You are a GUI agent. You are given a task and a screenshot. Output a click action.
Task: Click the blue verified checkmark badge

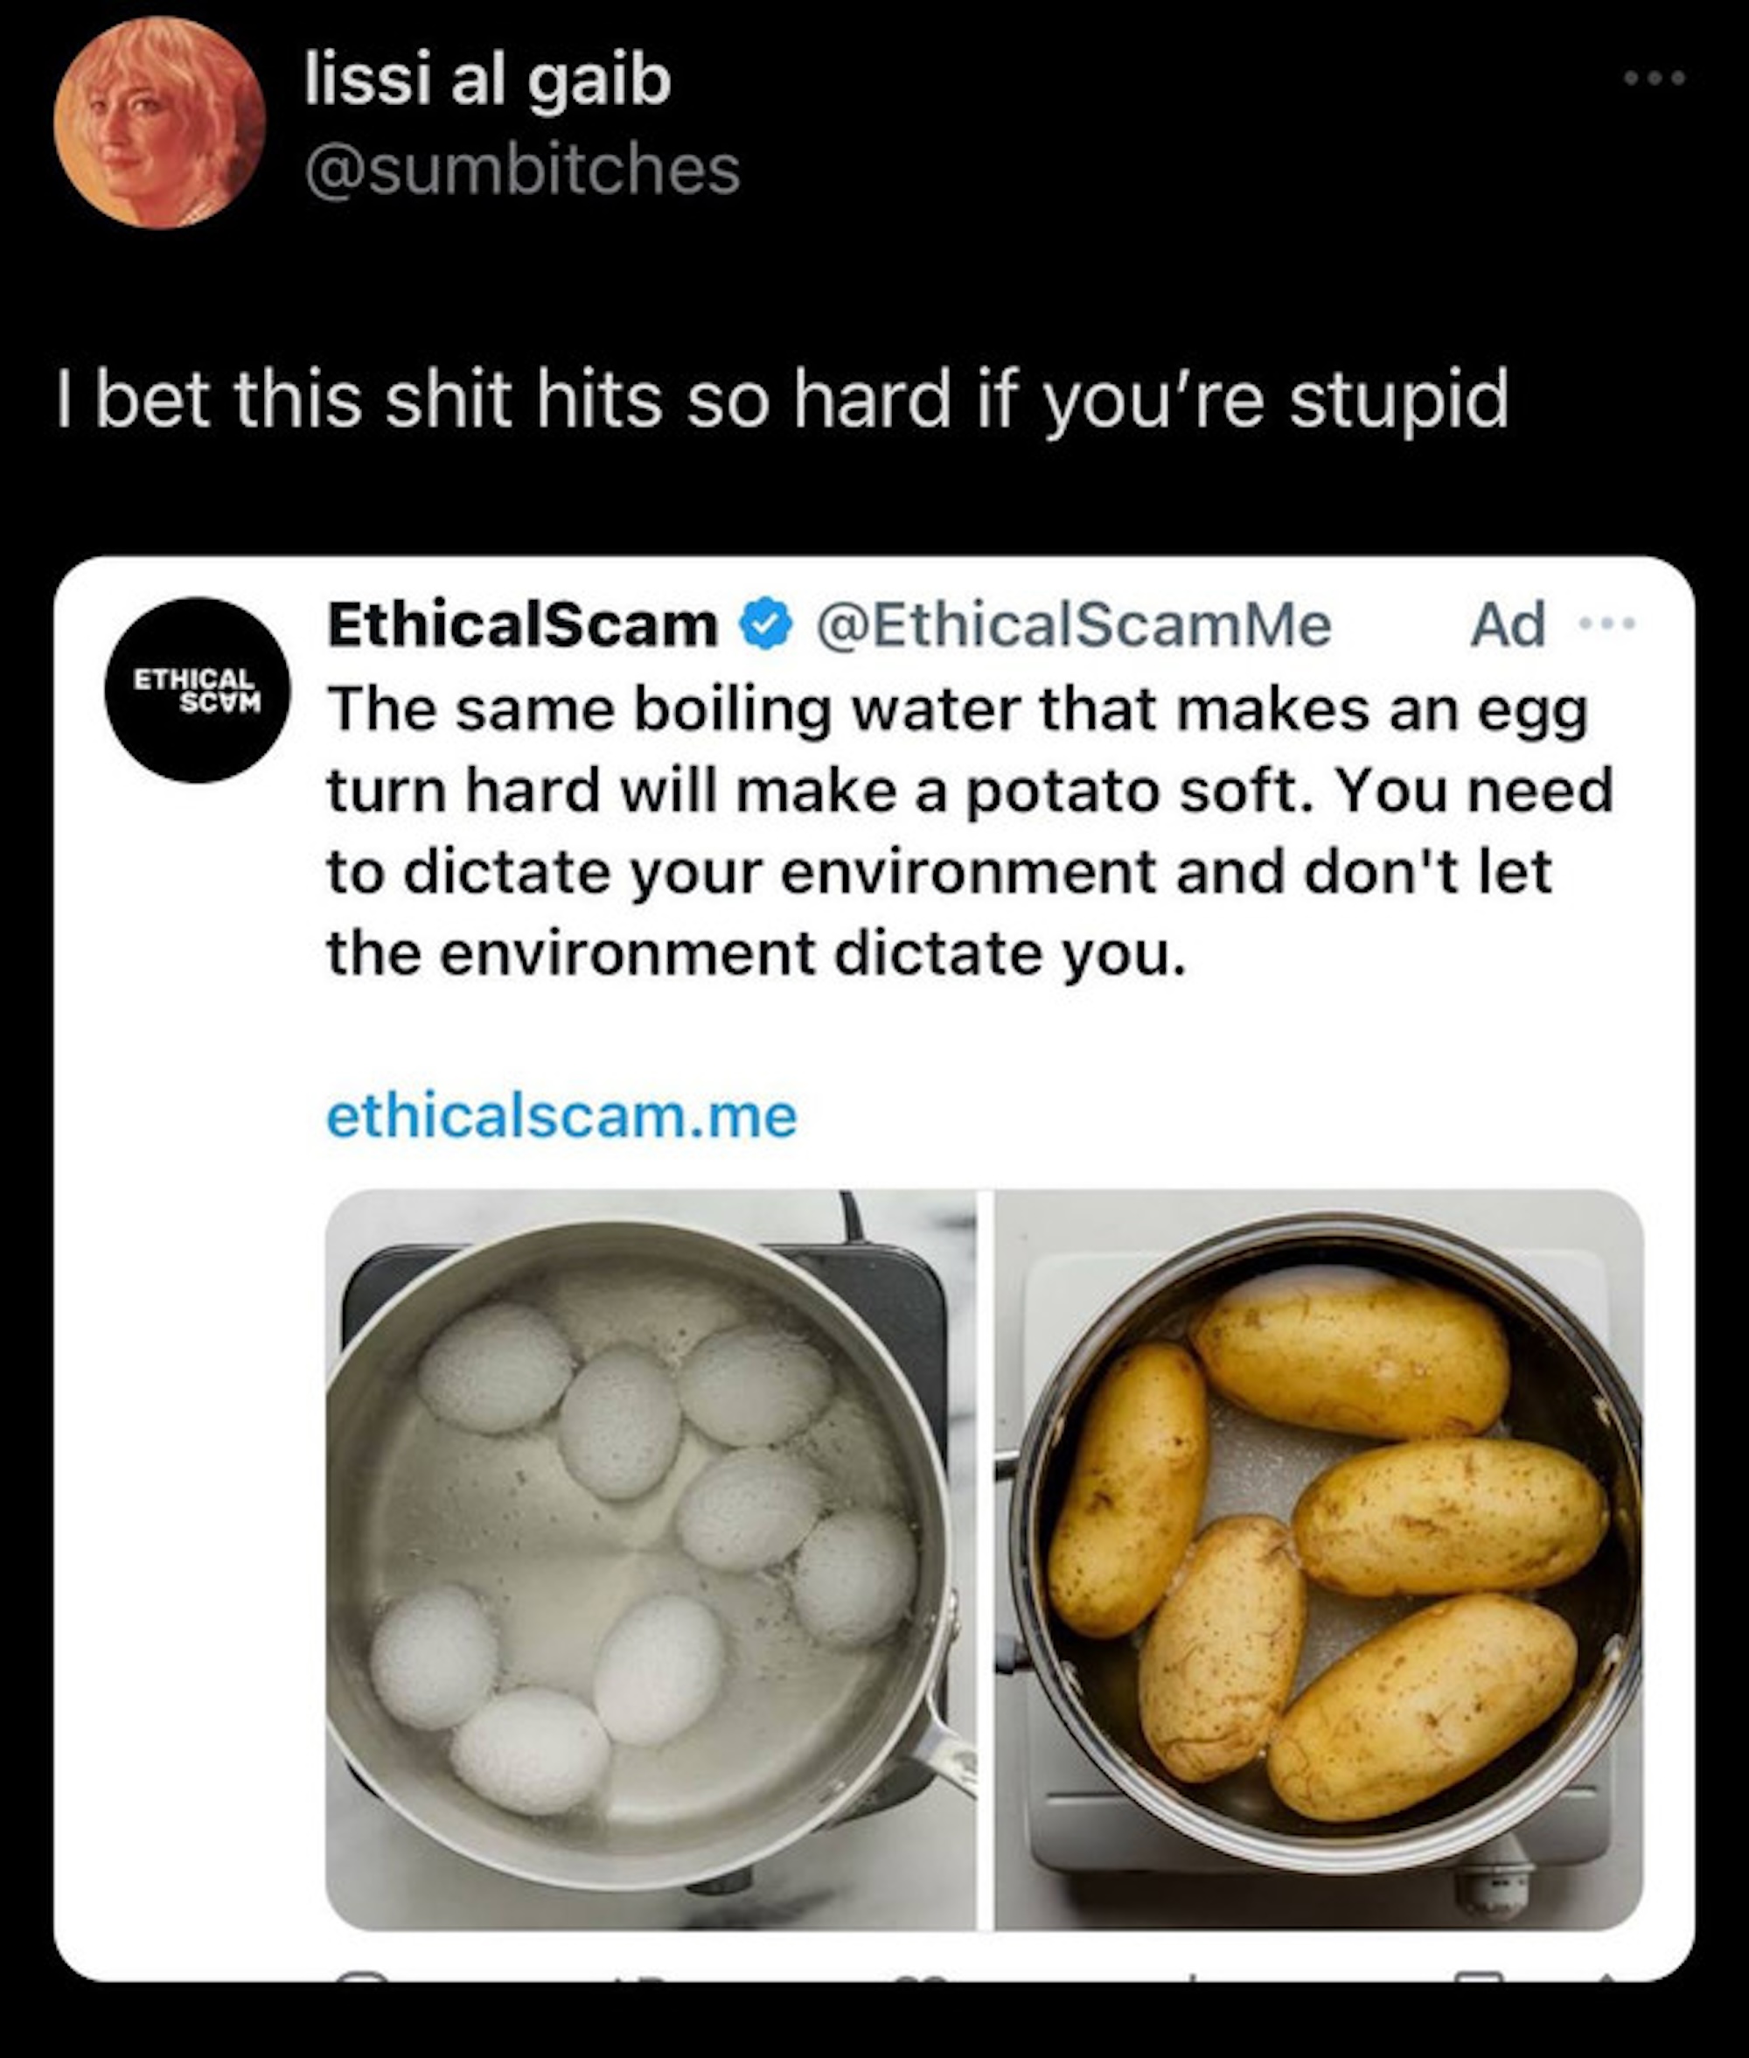pos(765,624)
